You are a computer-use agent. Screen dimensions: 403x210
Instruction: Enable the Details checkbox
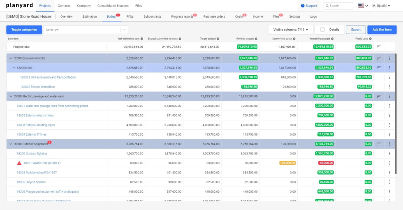click(x=322, y=30)
